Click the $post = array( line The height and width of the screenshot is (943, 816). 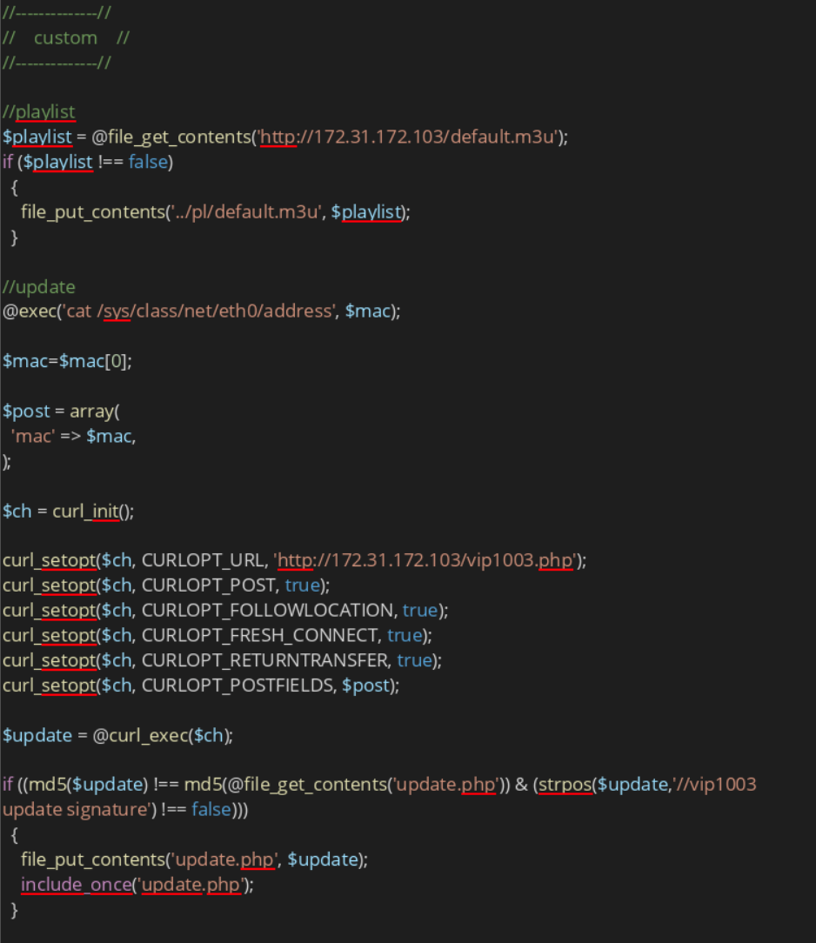point(62,411)
